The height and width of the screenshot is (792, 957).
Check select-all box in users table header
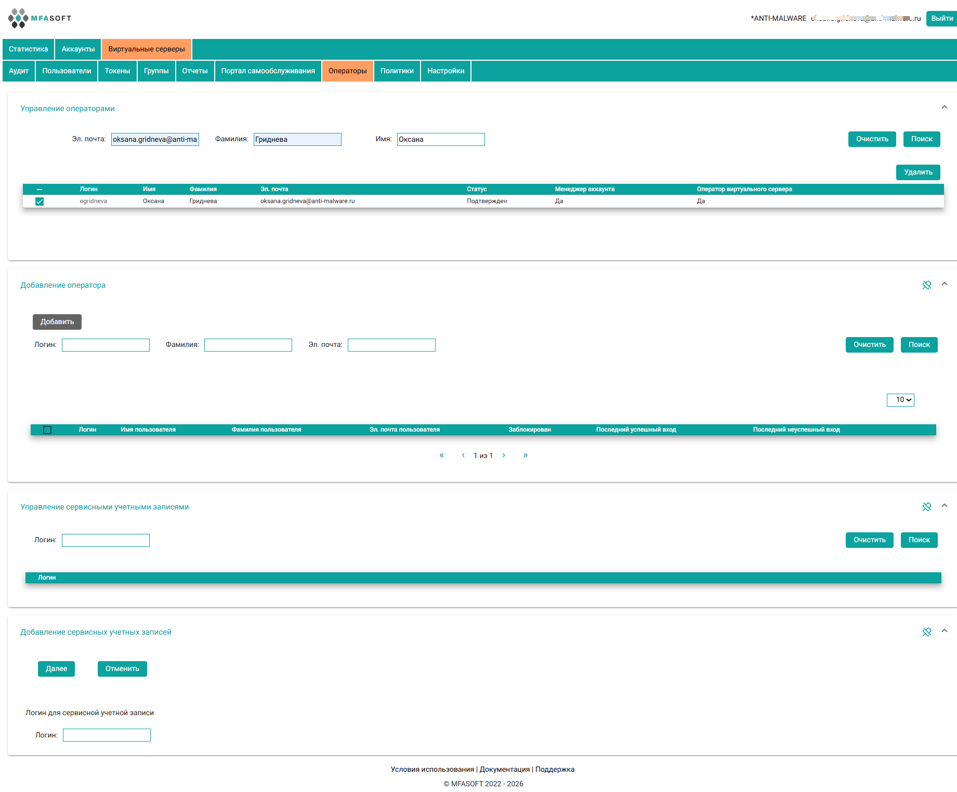pos(47,430)
